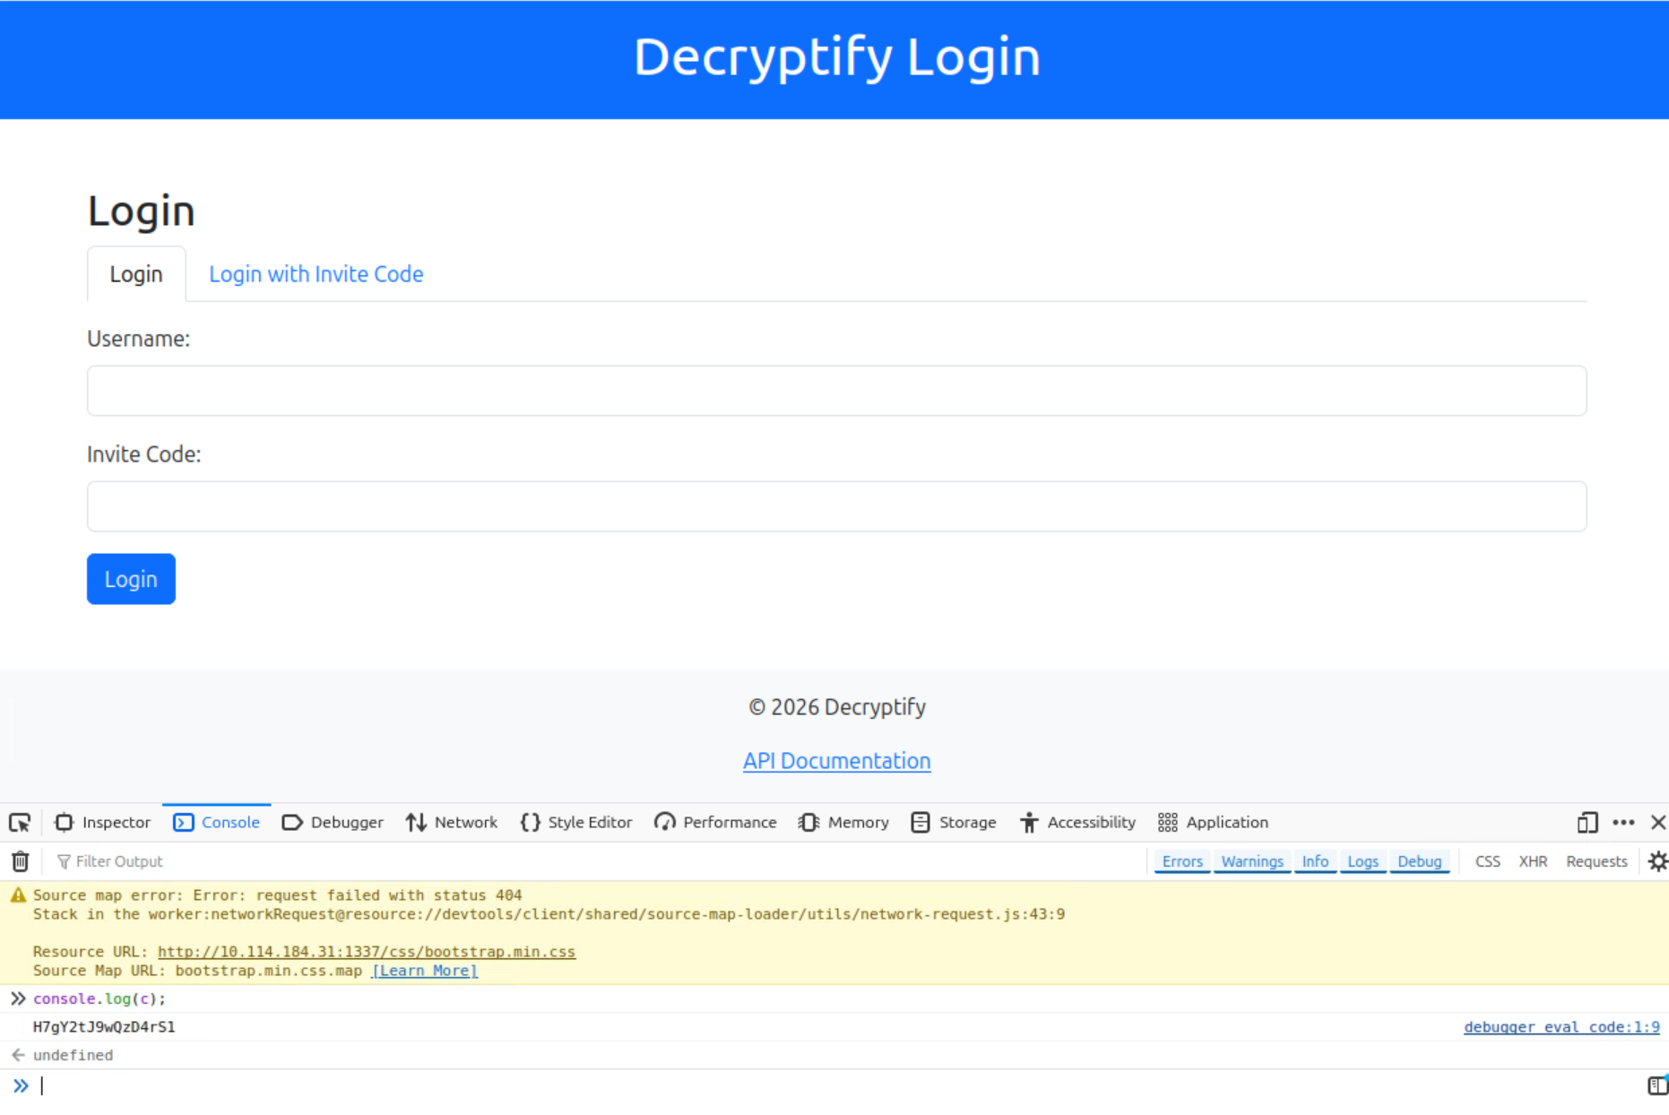
Task: Open the Accessibility panel
Action: (1078, 823)
